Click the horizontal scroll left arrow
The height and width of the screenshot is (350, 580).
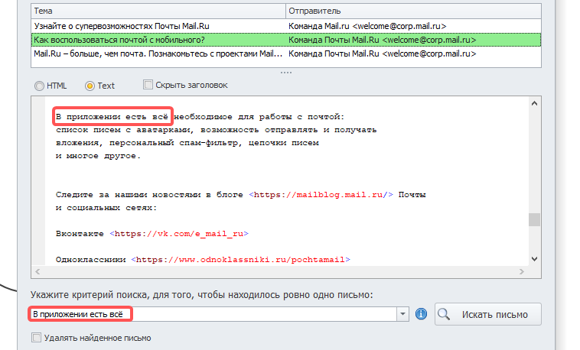(37, 271)
